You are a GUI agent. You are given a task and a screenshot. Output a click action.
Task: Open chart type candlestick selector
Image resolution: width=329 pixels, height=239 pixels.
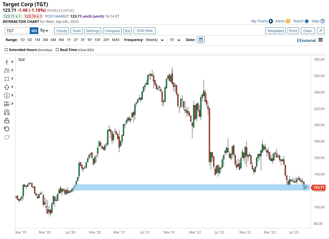pyautogui.click(x=44, y=31)
